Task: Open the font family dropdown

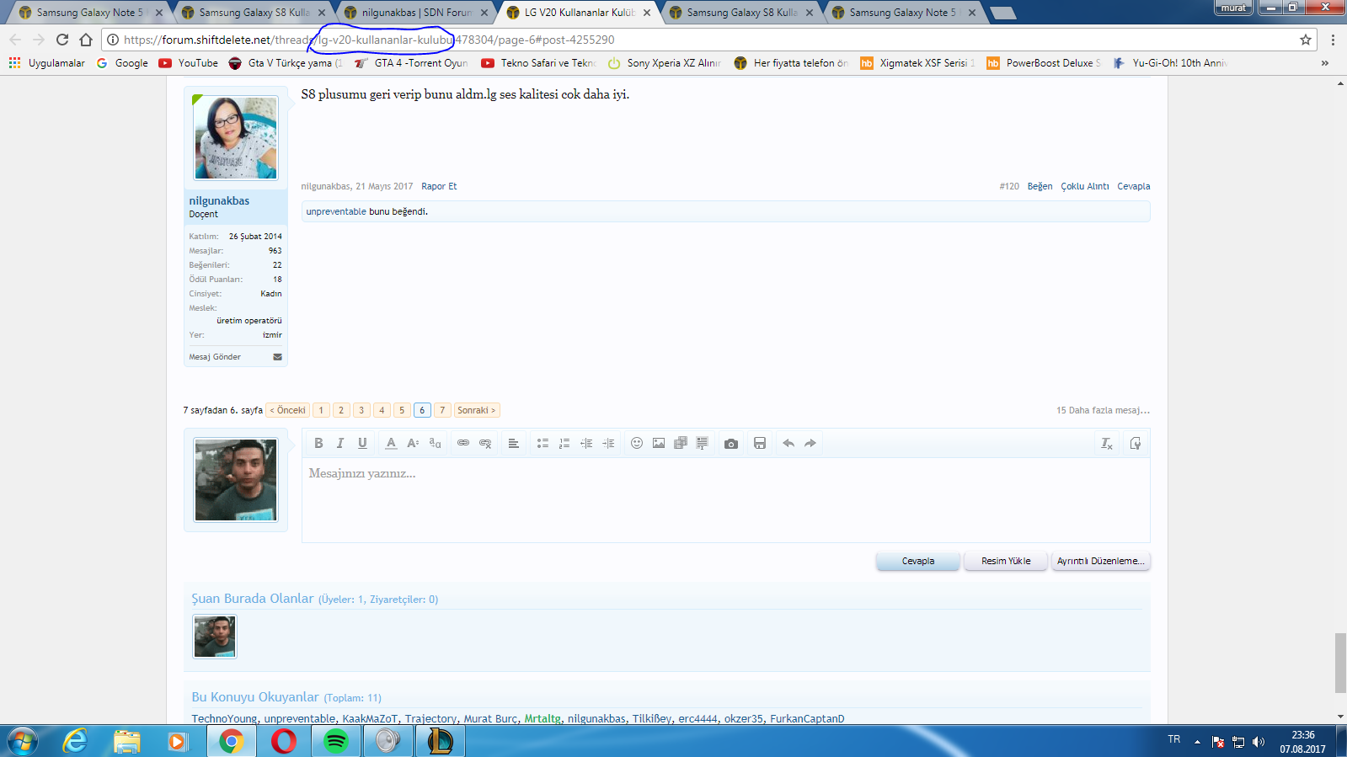Action: (435, 443)
